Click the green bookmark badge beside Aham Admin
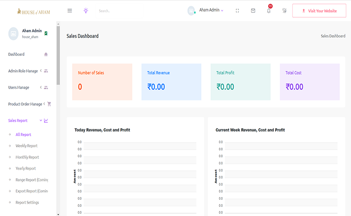 46,33
